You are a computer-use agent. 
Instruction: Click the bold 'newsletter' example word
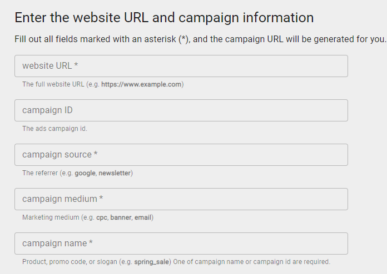click(115, 173)
